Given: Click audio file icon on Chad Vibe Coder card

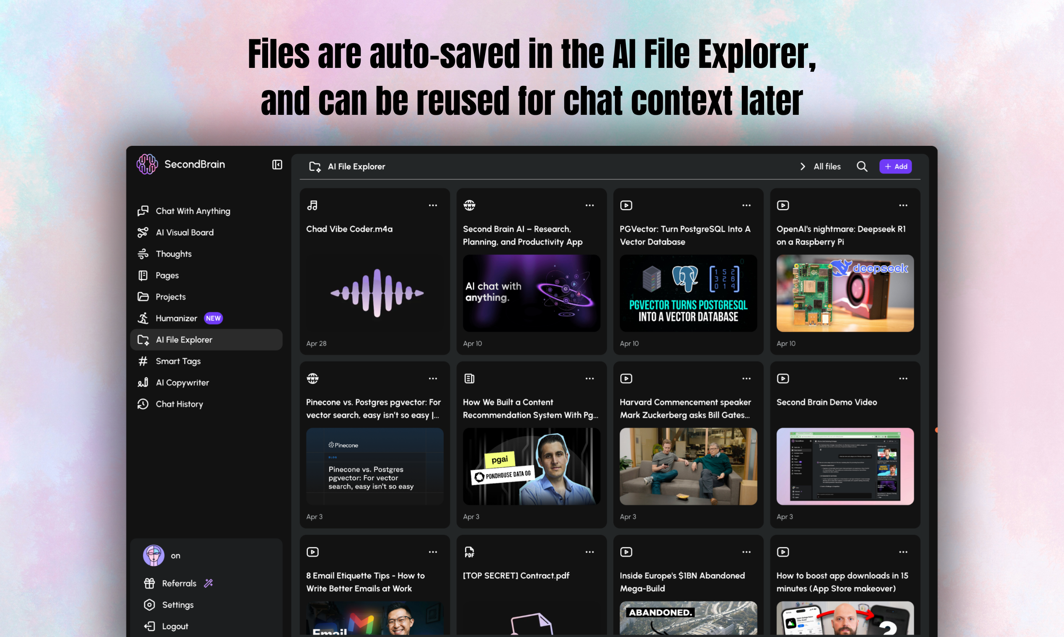Looking at the screenshot, I should tap(312, 206).
